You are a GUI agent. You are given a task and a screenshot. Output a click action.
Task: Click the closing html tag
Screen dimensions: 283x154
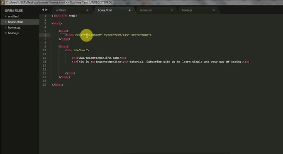point(57,85)
